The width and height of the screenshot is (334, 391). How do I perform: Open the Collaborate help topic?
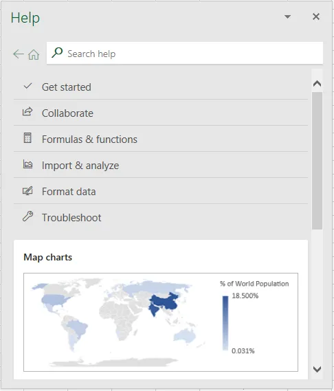pyautogui.click(x=161, y=113)
